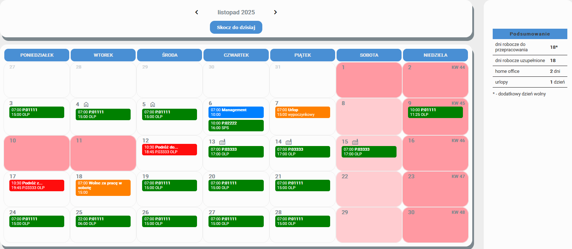Screen dimensions: 572x249
Task: Click the home office icon on day 4
Action: point(86,104)
